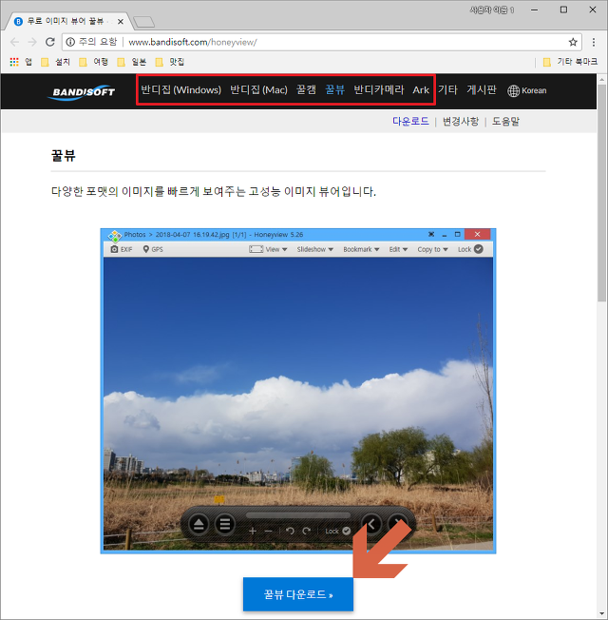This screenshot has width=608, height=620.
Task: Open the 기타 menu item
Action: click(447, 90)
